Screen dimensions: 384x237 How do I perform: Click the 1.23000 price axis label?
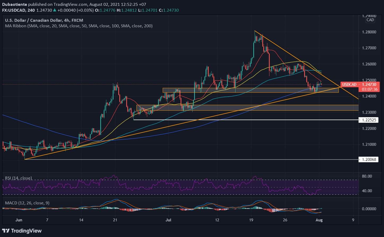pos(369,112)
